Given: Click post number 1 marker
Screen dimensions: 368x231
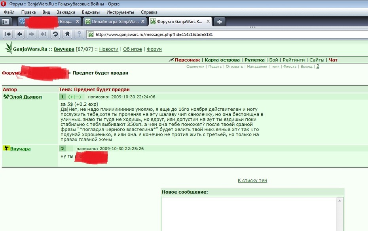Looking at the screenshot, I should pyautogui.click(x=62, y=97).
